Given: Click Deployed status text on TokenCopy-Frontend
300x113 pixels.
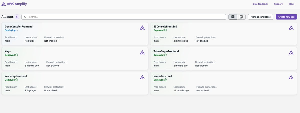Looking at the screenshot, I should pos(158,55).
